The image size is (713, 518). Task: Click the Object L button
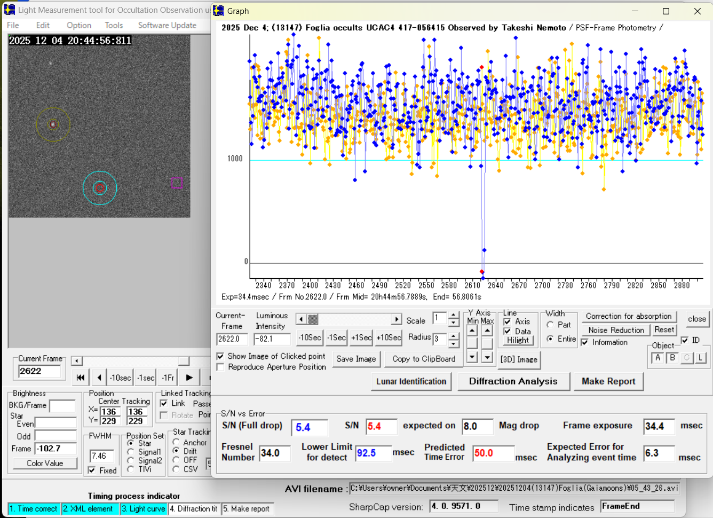pos(701,358)
